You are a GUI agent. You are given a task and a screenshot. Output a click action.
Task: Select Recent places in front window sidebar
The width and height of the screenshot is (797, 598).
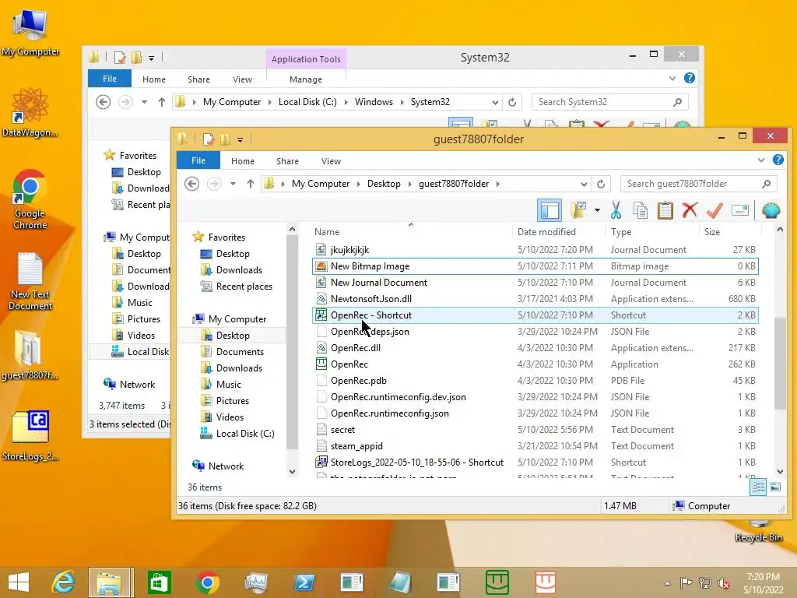point(244,287)
